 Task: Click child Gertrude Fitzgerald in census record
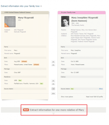pyautogui.click(x=20, y=32)
